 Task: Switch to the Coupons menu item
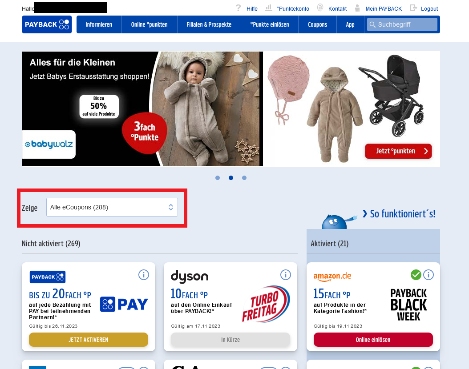click(x=317, y=24)
